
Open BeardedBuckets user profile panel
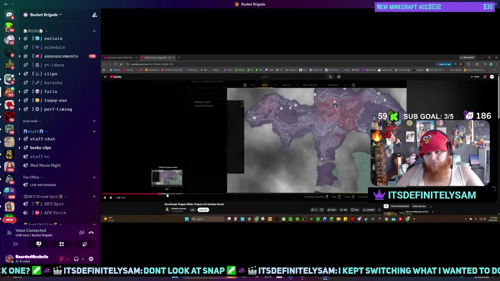[x=30, y=259]
